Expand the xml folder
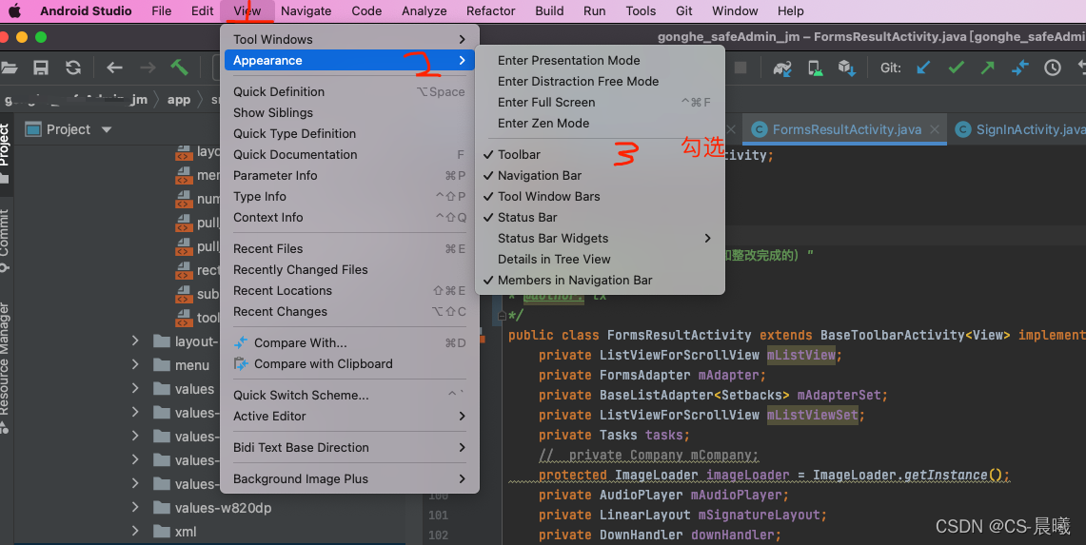1086x545 pixels. pos(135,532)
